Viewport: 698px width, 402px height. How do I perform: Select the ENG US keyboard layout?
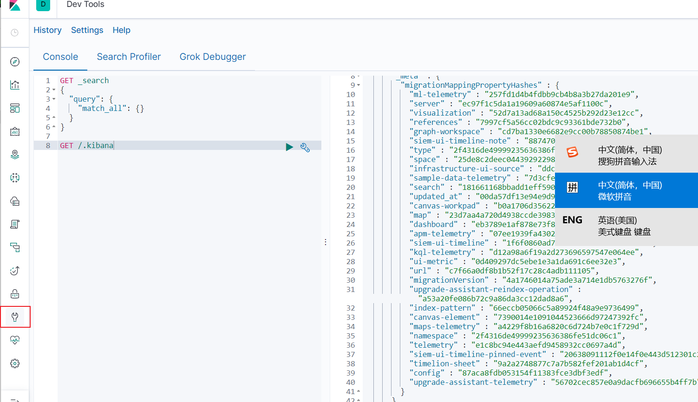tap(626, 226)
